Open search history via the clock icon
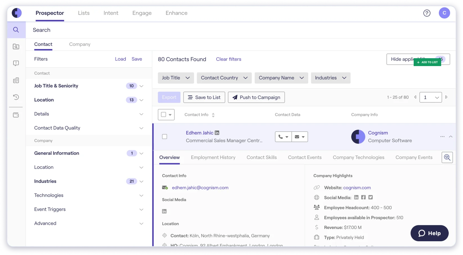Image resolution: width=463 pixels, height=255 pixels. tap(16, 97)
